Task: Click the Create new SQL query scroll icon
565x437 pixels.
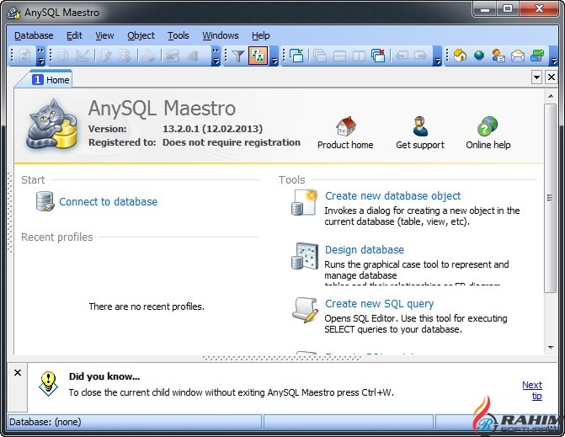Action: coord(305,310)
